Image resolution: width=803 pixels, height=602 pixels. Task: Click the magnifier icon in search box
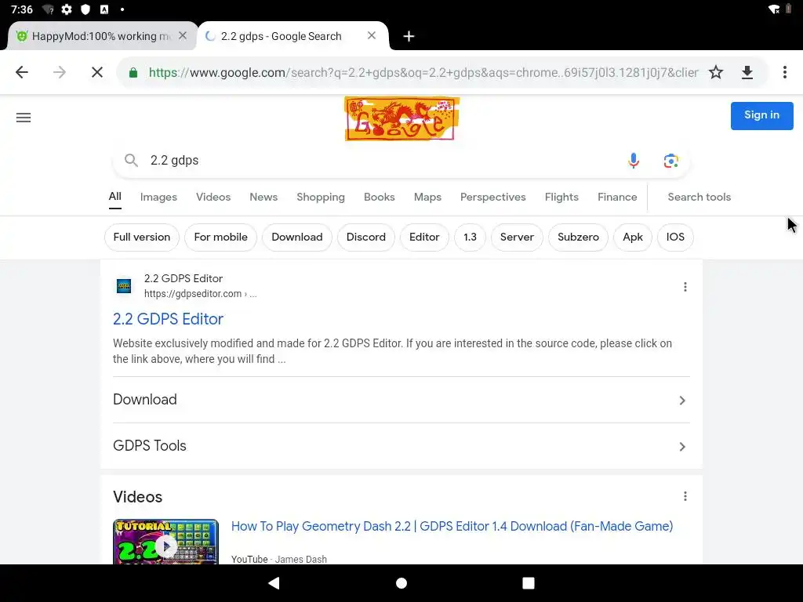(x=131, y=160)
